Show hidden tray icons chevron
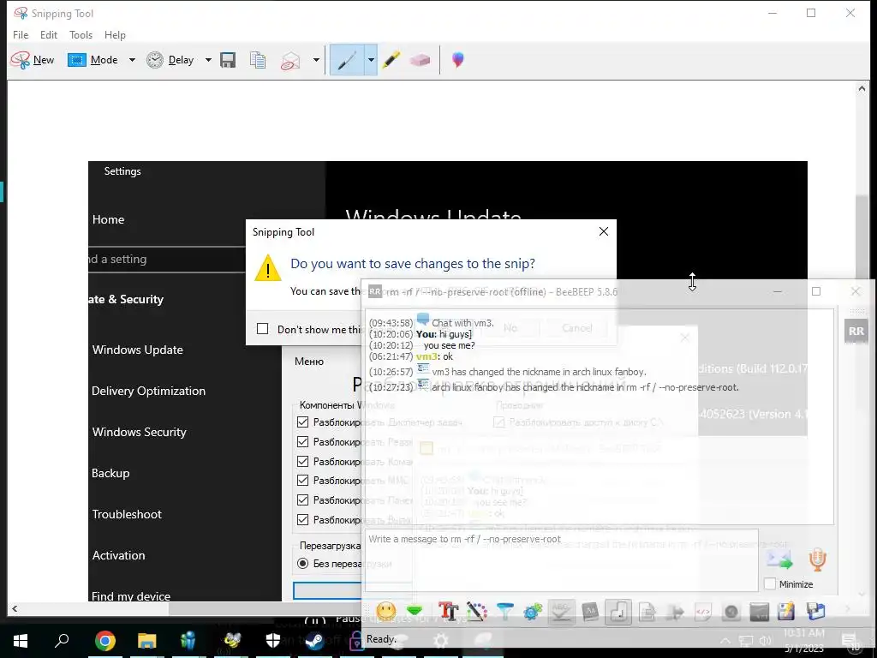 [x=725, y=641]
